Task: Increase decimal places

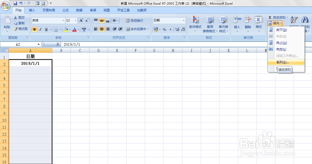Action: pyautogui.click(x=177, y=29)
